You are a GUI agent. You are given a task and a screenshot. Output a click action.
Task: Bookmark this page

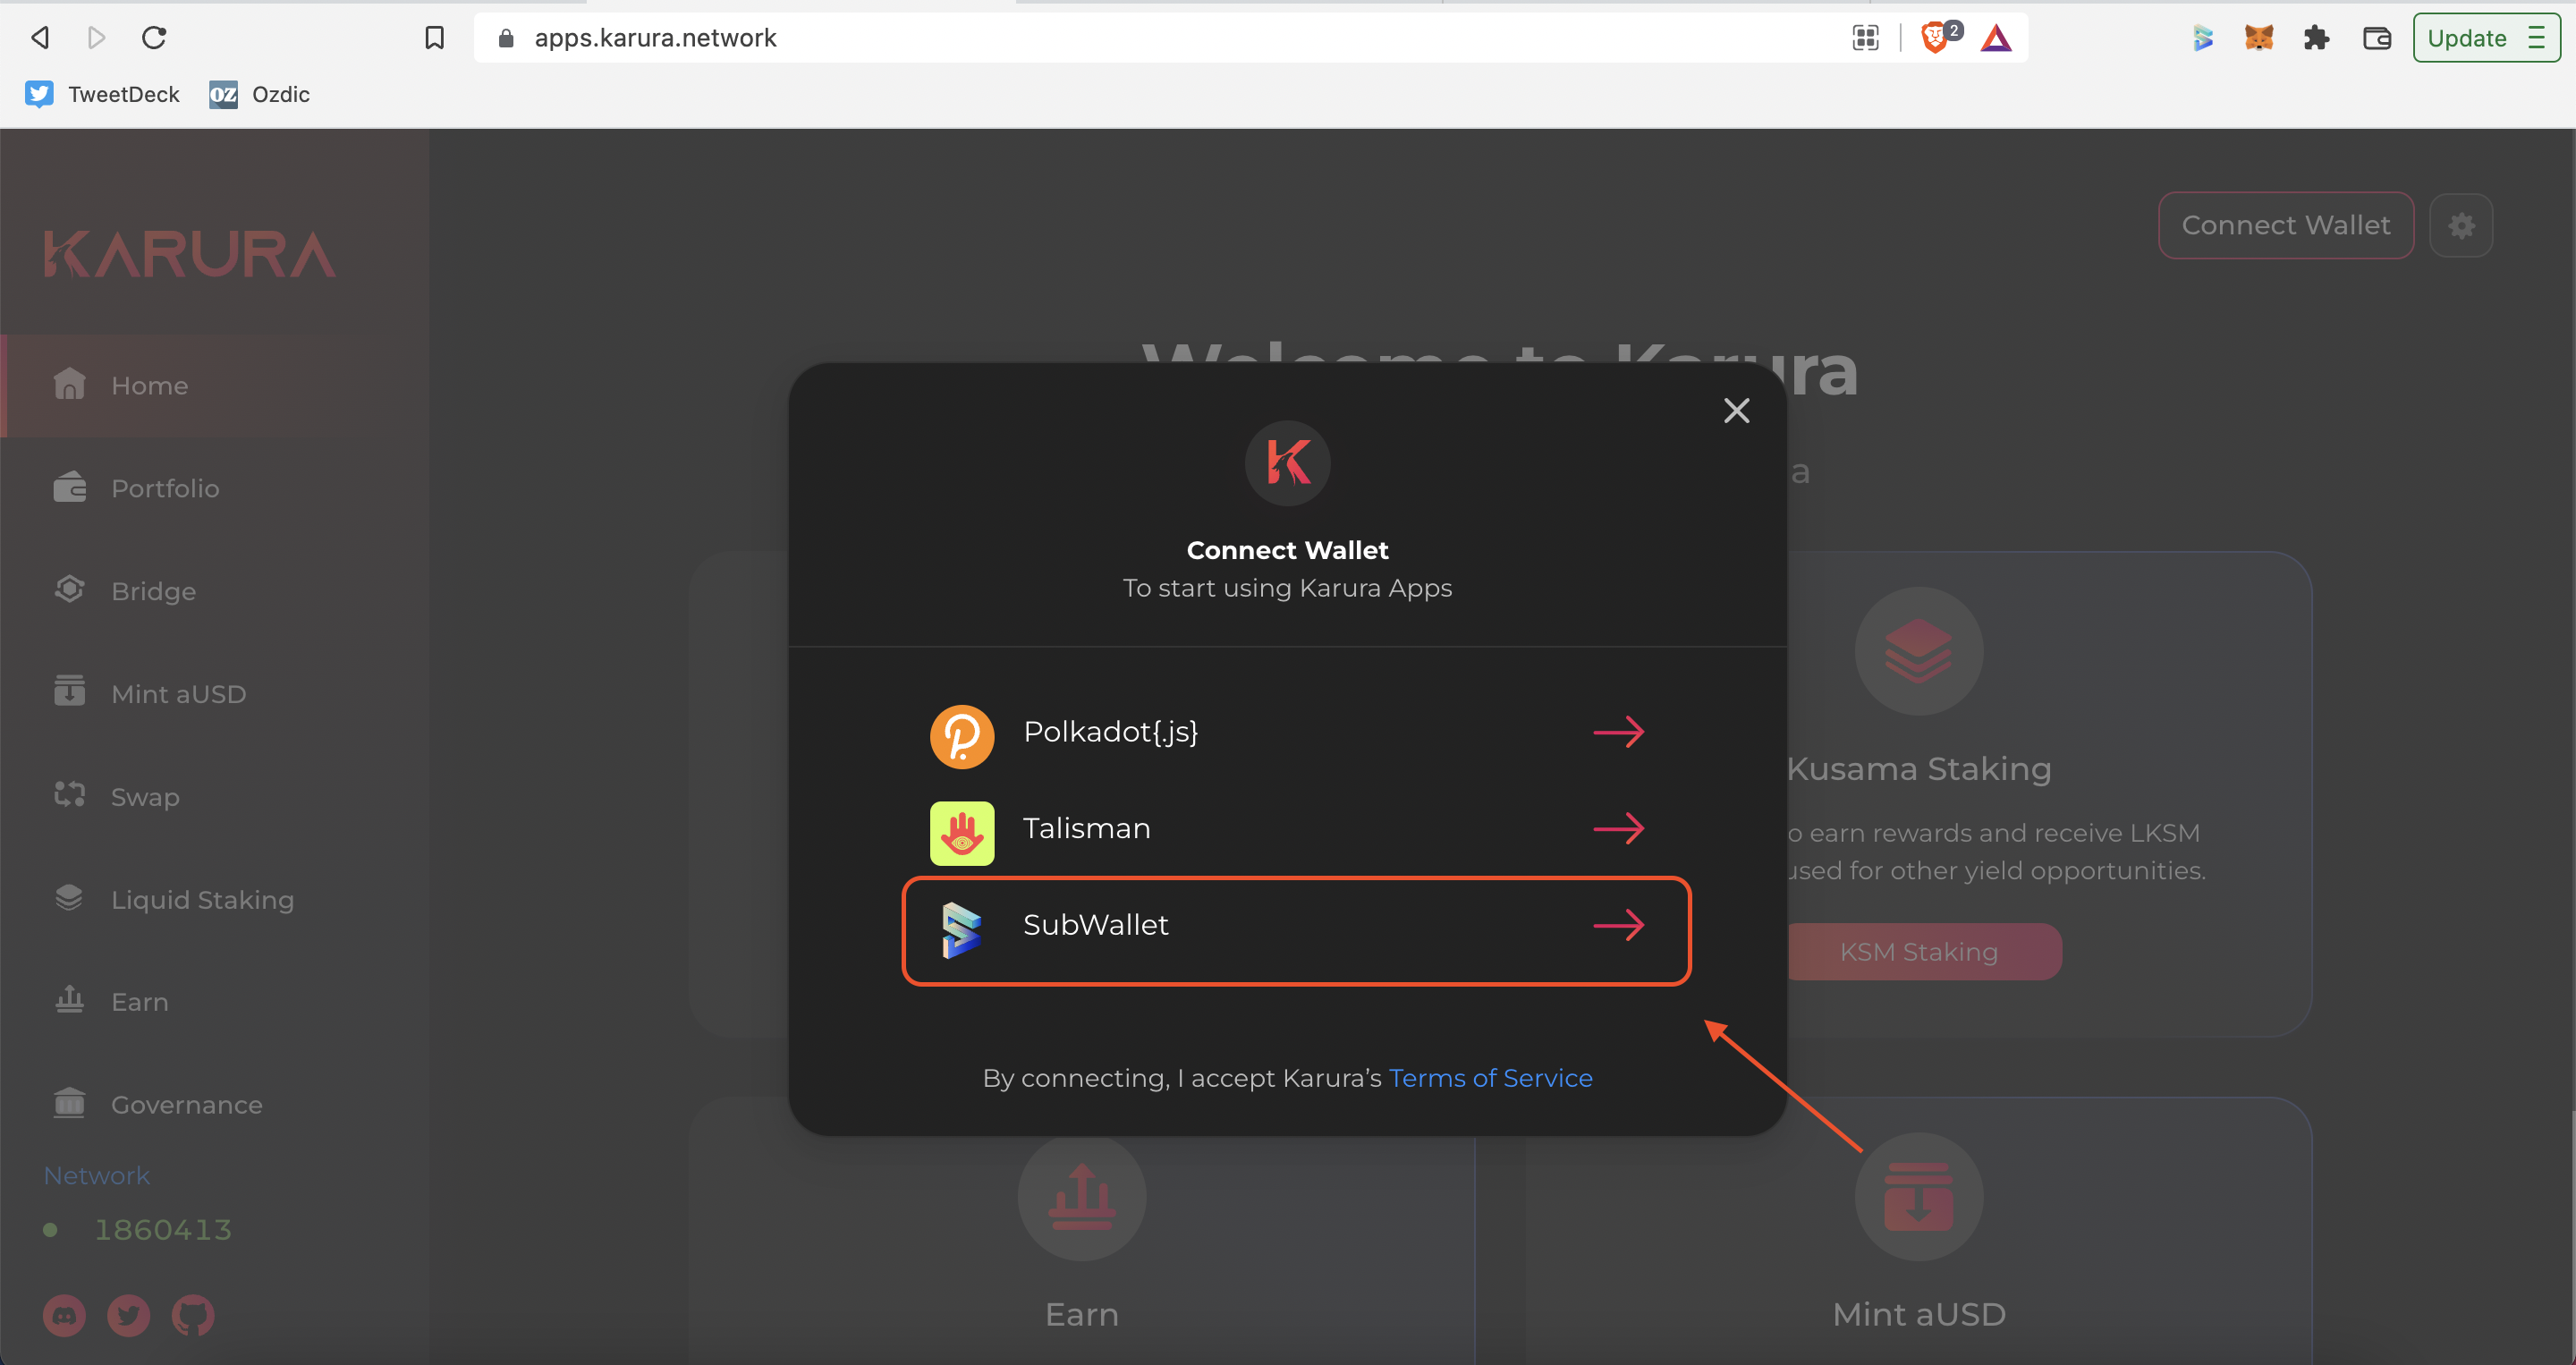coord(434,38)
